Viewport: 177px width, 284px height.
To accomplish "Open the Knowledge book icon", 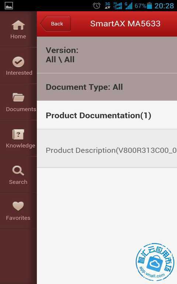I will point(18,134).
